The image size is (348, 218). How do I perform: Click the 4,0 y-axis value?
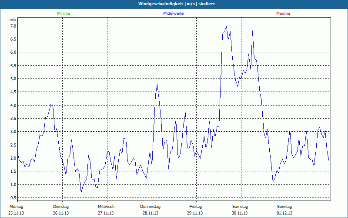tap(13, 105)
